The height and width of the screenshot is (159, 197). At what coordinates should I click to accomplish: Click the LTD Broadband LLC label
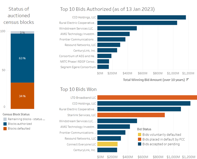coord(83,98)
